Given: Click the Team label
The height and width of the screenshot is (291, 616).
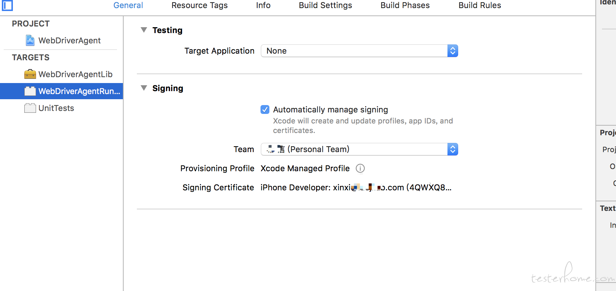Looking at the screenshot, I should click(244, 149).
